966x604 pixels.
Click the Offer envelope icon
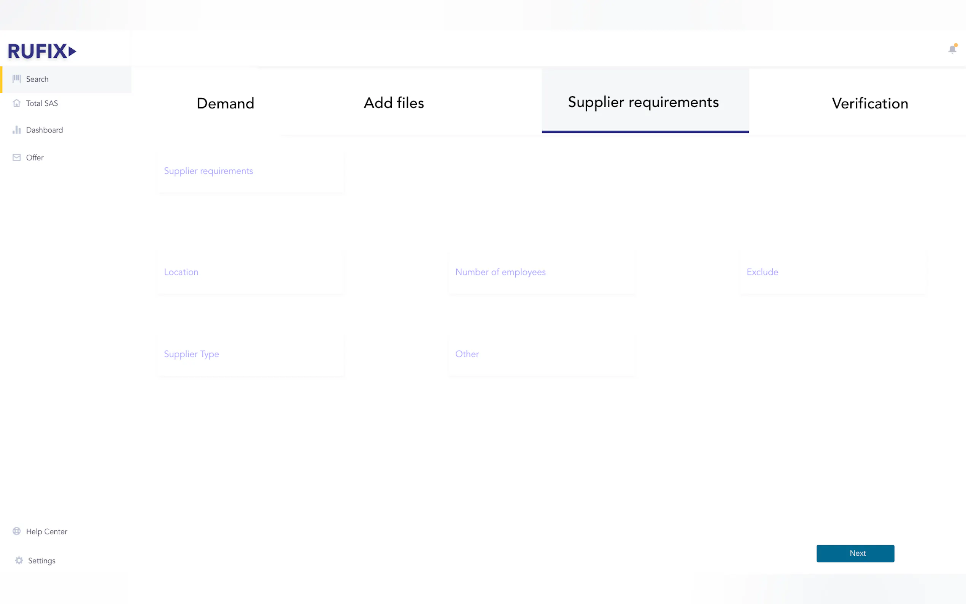[16, 157]
